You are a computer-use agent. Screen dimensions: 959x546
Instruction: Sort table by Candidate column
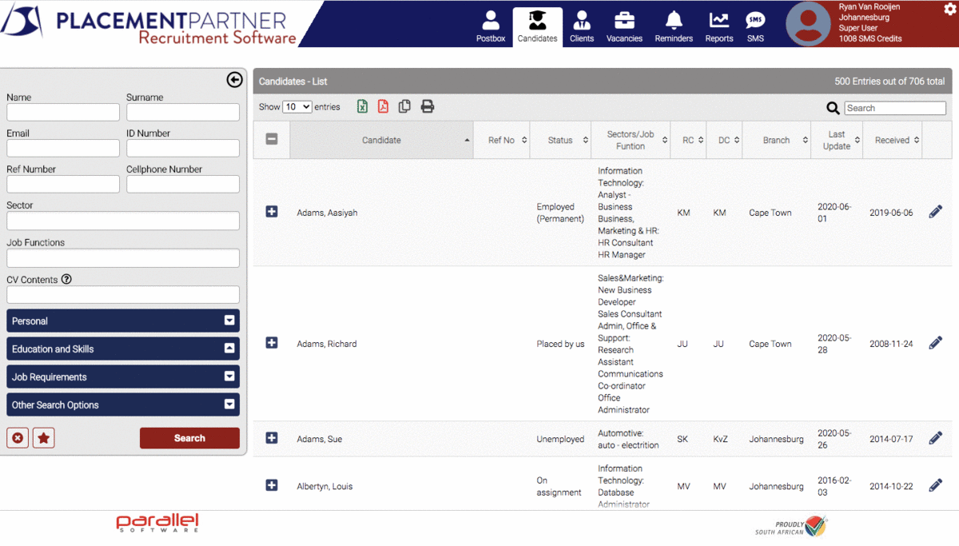pyautogui.click(x=381, y=140)
